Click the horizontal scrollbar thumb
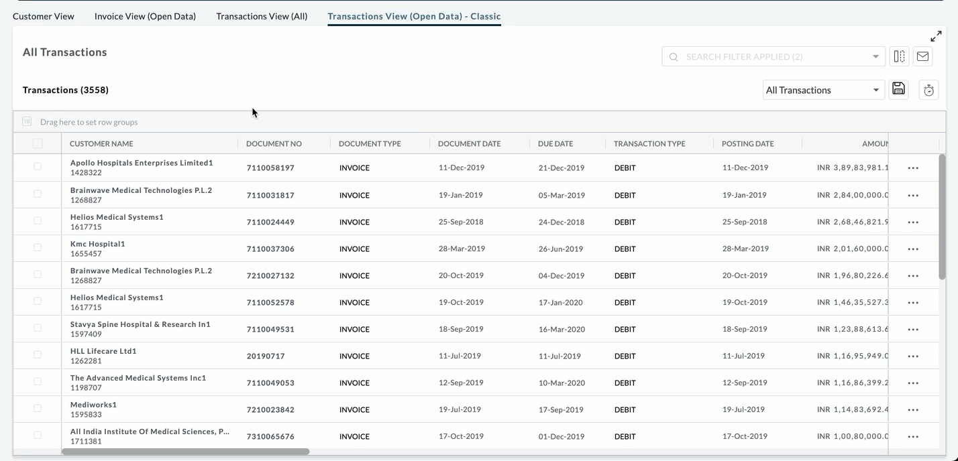 (x=185, y=452)
